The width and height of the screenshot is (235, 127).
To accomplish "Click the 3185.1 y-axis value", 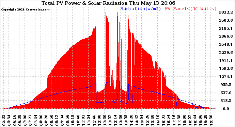I will pyautogui.click(x=226, y=28).
